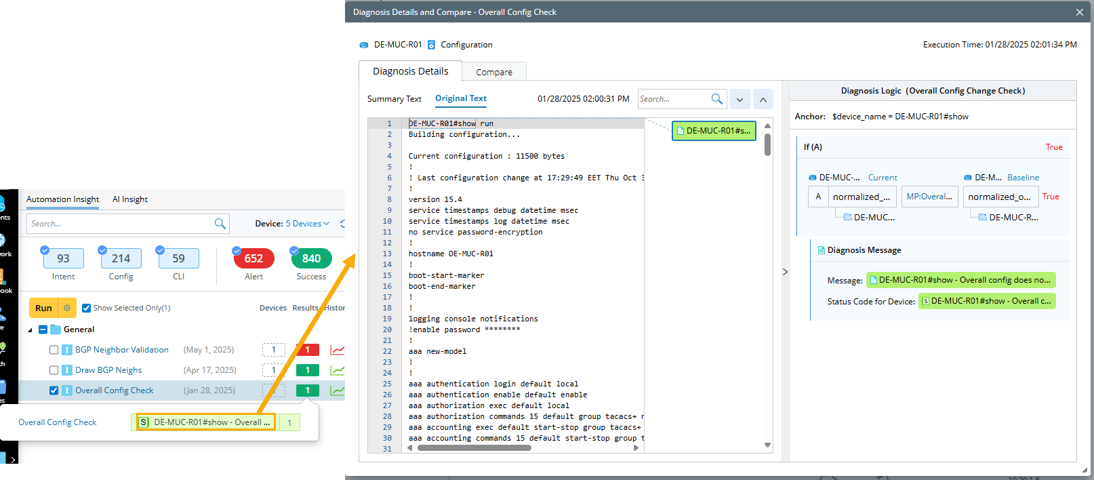
Task: Open Draw BGP Neighs link
Action: tap(108, 370)
